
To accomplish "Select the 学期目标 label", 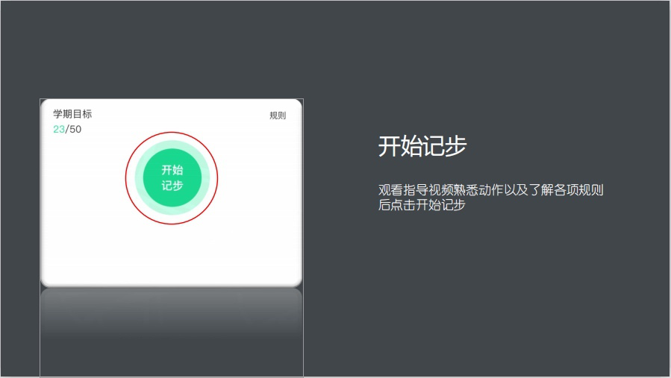I will coord(72,114).
